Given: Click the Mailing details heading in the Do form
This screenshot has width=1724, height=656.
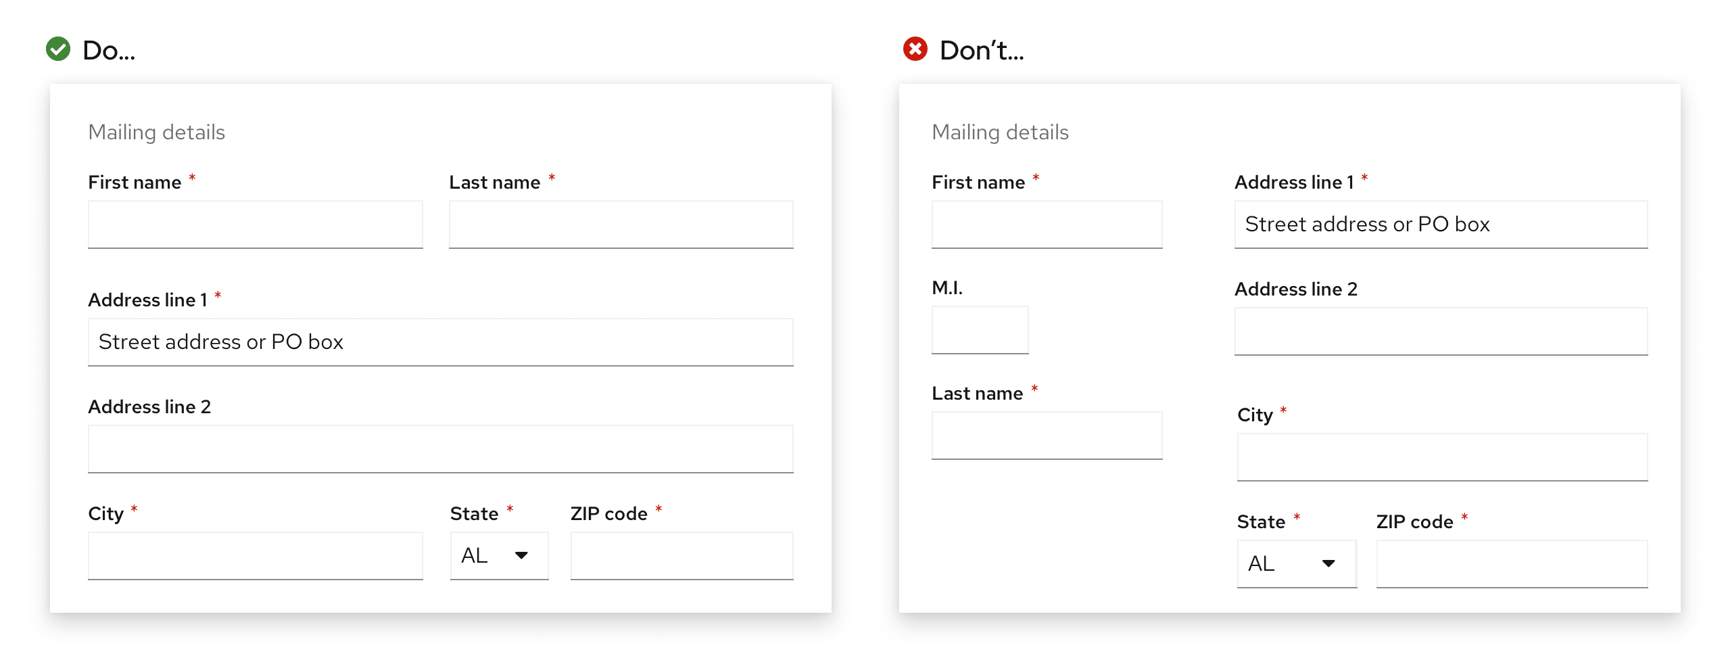Looking at the screenshot, I should tap(156, 133).
